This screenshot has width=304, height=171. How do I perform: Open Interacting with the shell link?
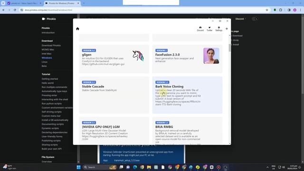point(55,99)
